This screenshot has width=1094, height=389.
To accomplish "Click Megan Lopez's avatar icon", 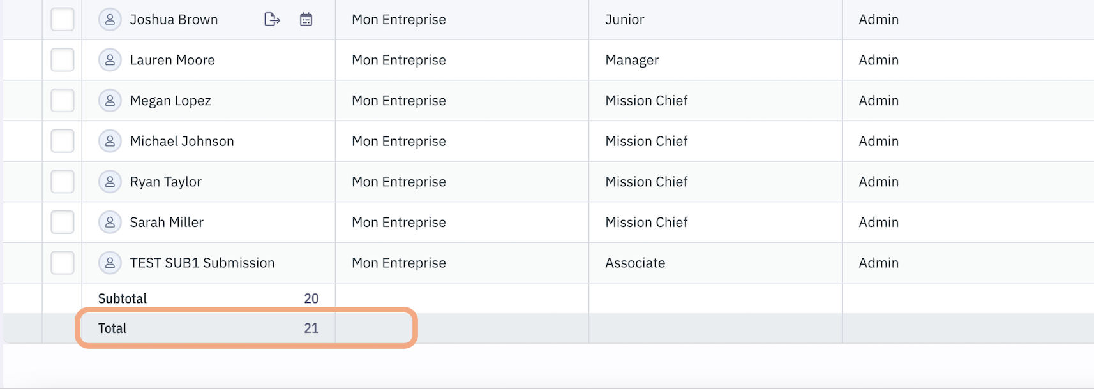I will (x=110, y=101).
